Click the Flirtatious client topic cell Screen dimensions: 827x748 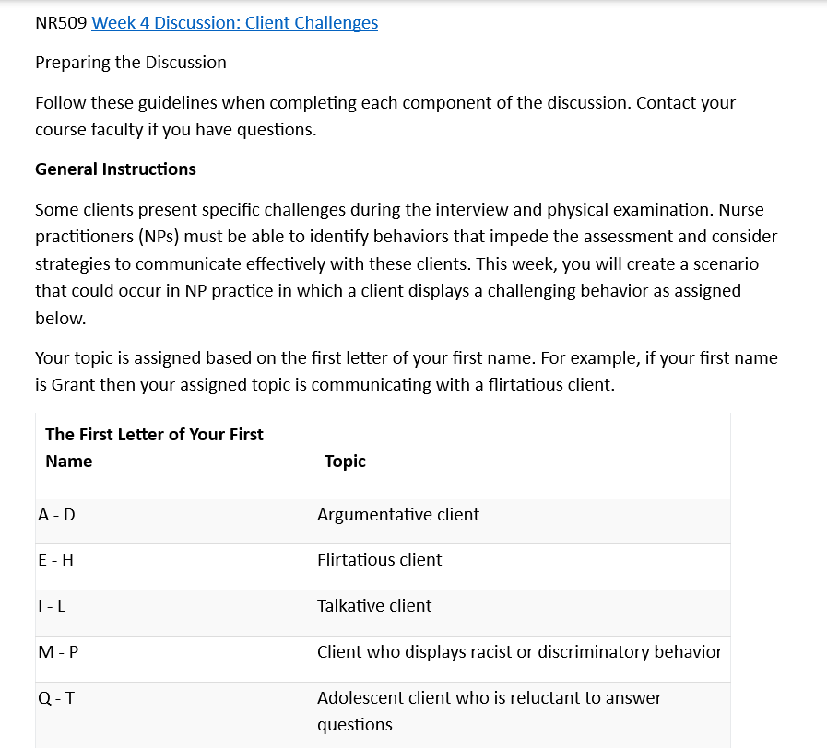coord(379,560)
